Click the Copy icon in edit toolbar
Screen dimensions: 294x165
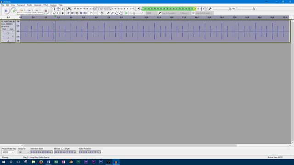73,13
